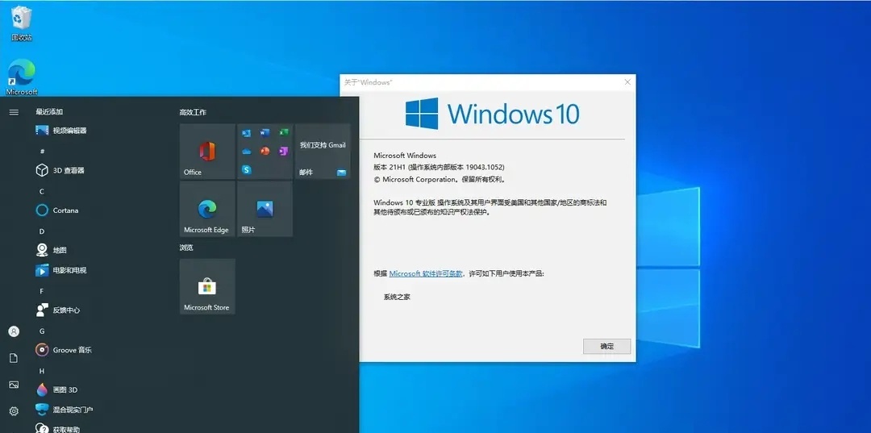
Task: Launch 3D 查看器 (3D Viewer) app
Action: point(60,170)
